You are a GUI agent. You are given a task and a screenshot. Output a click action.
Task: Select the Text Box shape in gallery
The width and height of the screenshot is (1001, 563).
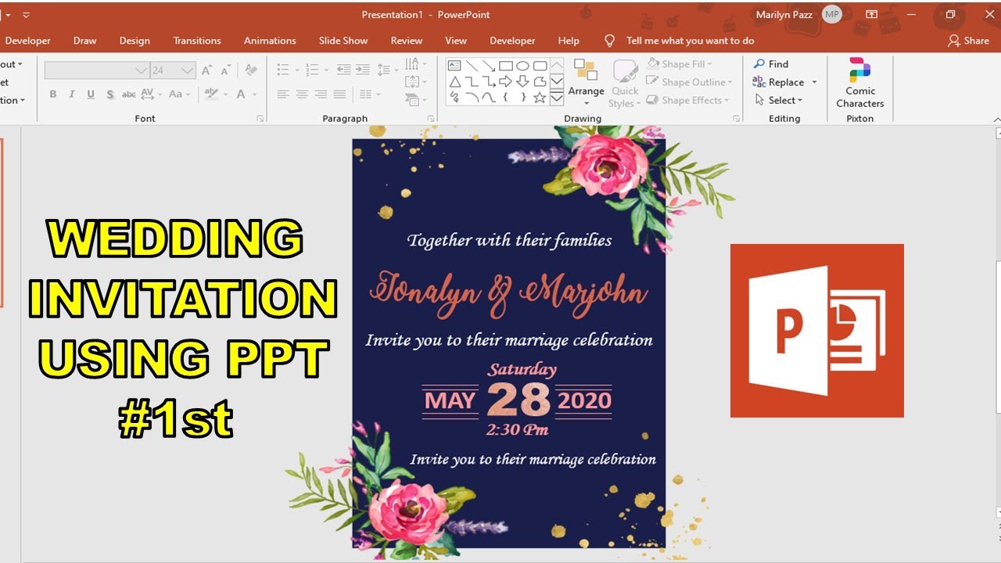pyautogui.click(x=454, y=66)
